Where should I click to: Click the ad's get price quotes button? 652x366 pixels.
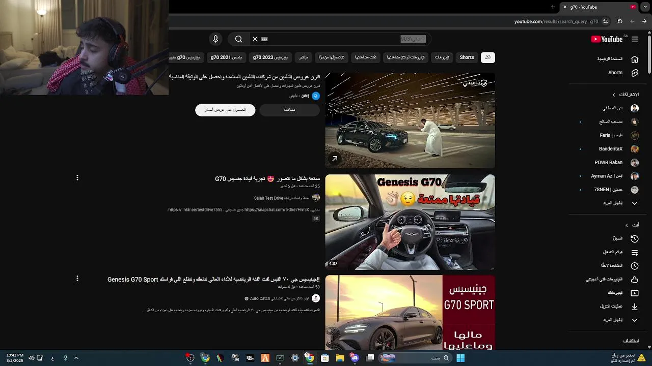225,110
